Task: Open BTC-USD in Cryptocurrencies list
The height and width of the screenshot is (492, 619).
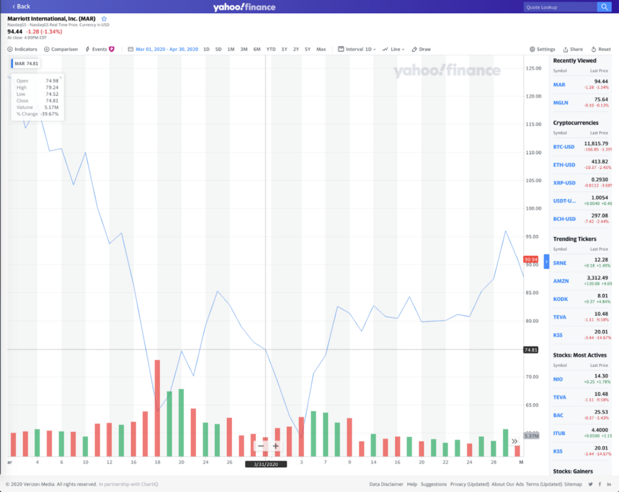Action: 564,147
